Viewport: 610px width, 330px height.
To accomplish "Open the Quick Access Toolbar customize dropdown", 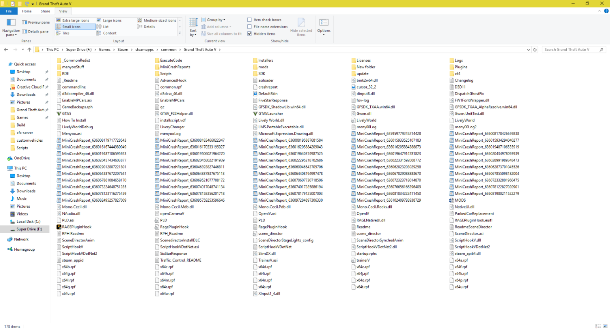I will coord(33,4).
